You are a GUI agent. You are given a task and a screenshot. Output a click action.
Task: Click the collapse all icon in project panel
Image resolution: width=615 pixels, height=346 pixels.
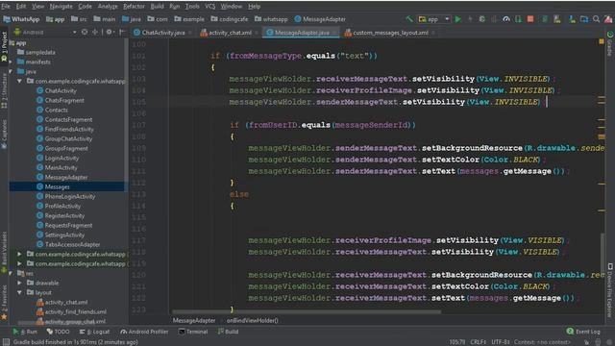[95, 32]
